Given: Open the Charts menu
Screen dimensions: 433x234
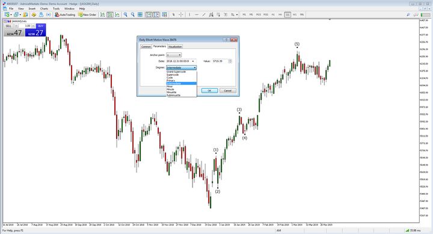Looking at the screenshot, I should pyautogui.click(x=44, y=8).
